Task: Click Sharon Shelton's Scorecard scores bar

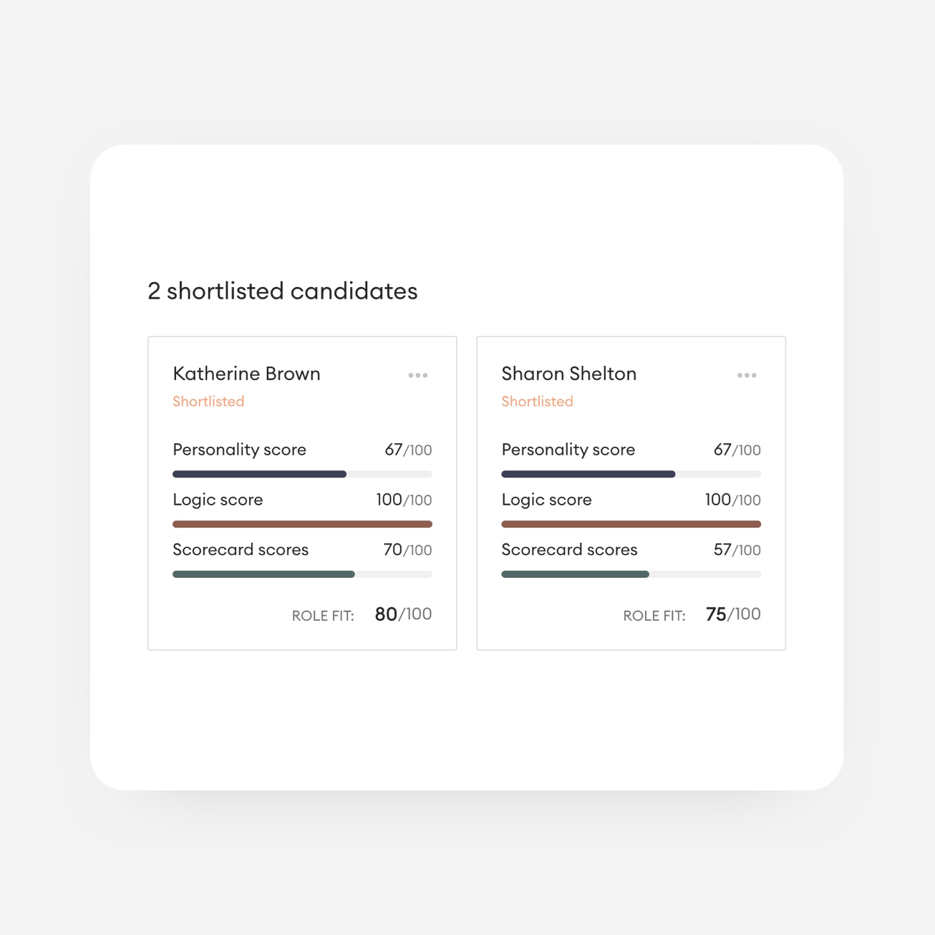Action: pyautogui.click(x=631, y=574)
